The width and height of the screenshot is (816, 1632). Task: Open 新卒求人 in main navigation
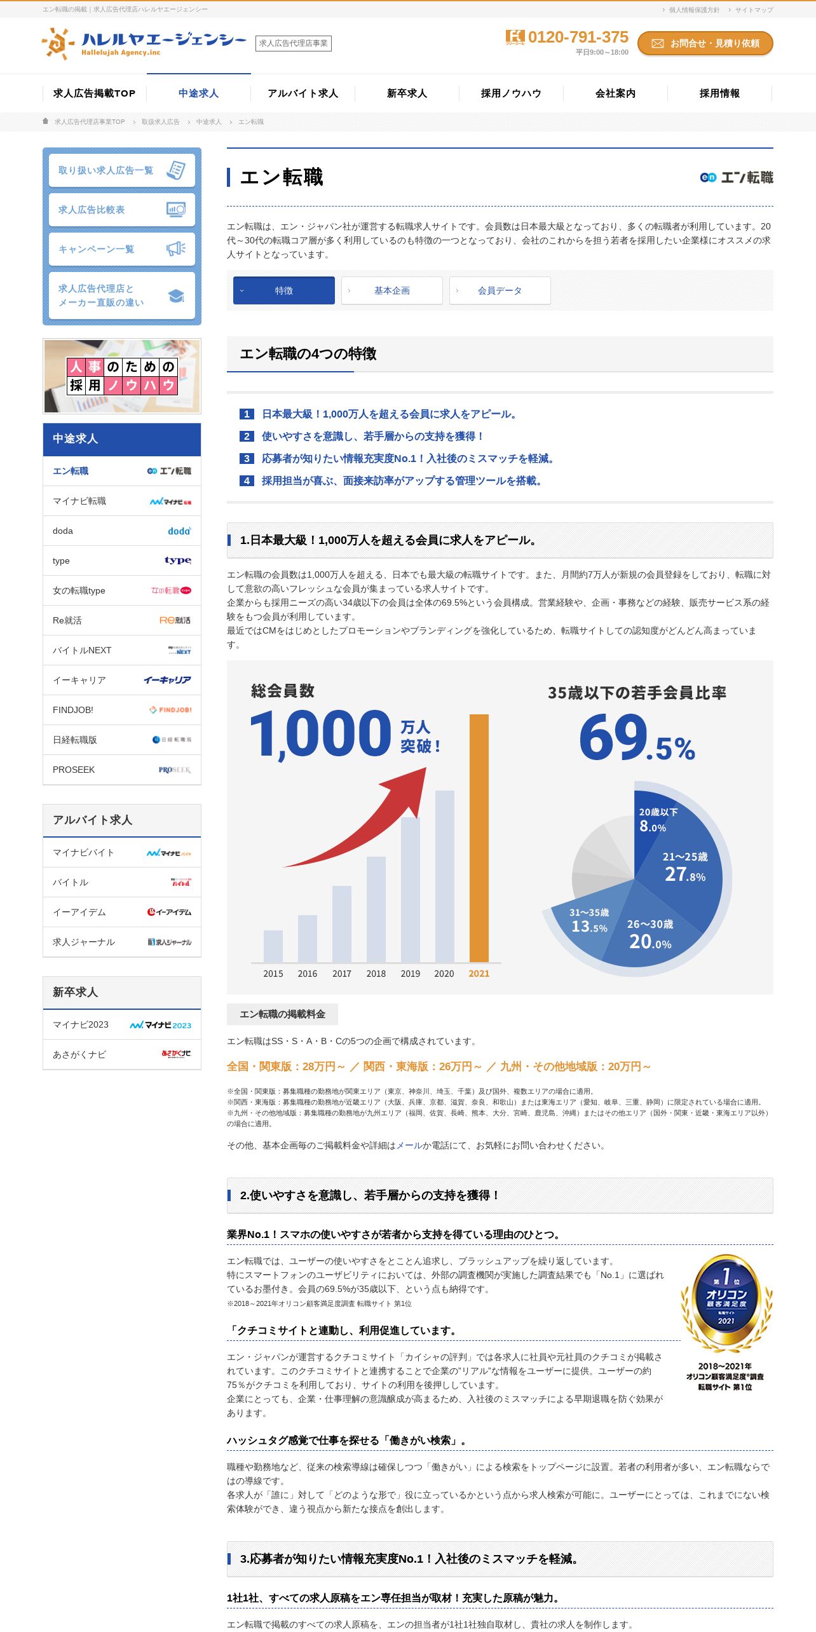point(407,93)
